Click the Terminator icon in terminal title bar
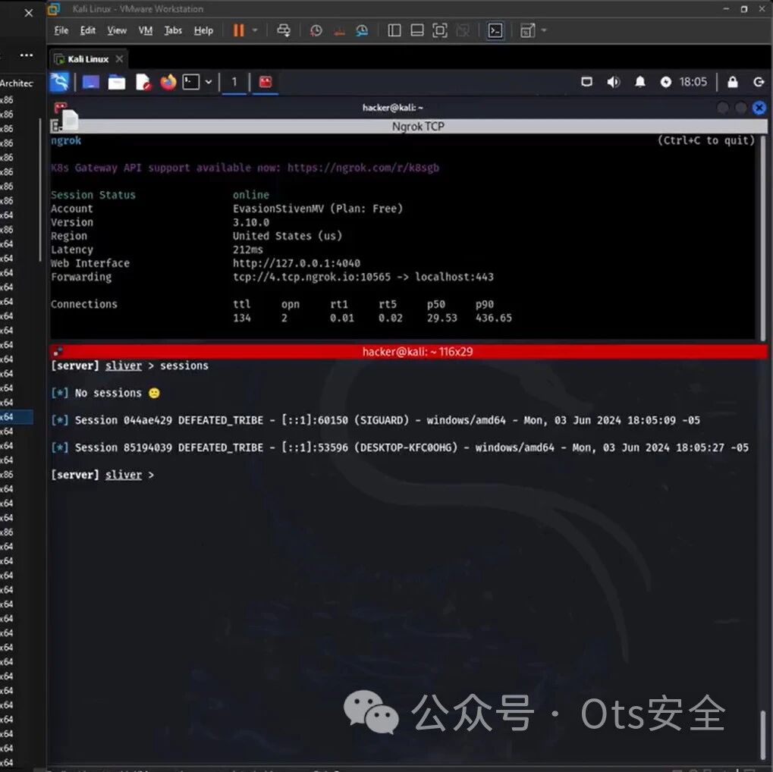Image resolution: width=773 pixels, height=772 pixels. (60, 106)
